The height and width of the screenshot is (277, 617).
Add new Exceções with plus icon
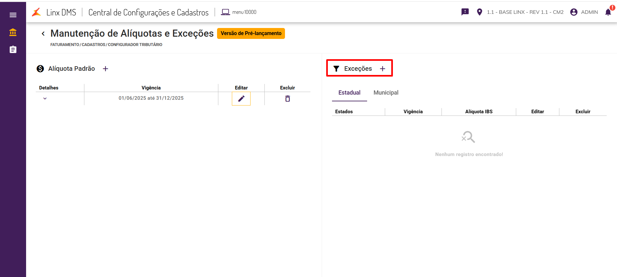tap(383, 69)
